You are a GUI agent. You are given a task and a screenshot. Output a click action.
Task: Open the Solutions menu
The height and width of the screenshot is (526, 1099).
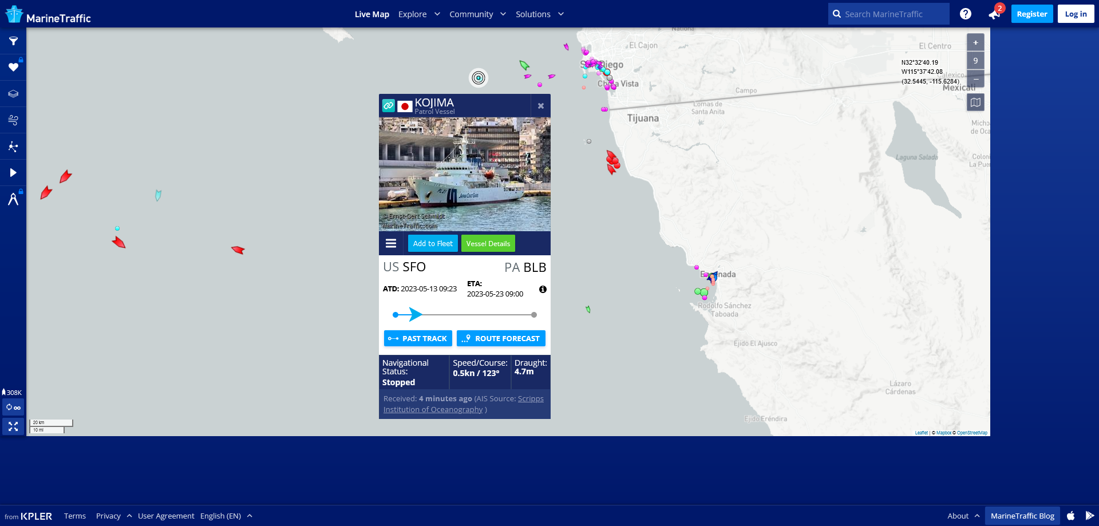pos(533,14)
